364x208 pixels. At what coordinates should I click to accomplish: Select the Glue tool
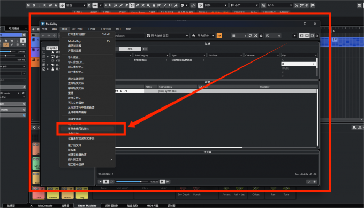coord(138,5)
